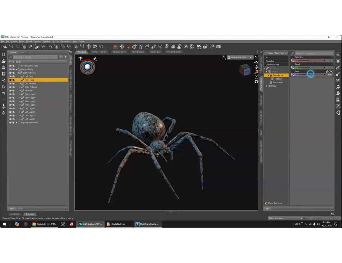342x263 pixels.
Task: Collapse the Cephalothorax tree node
Action: [18, 73]
